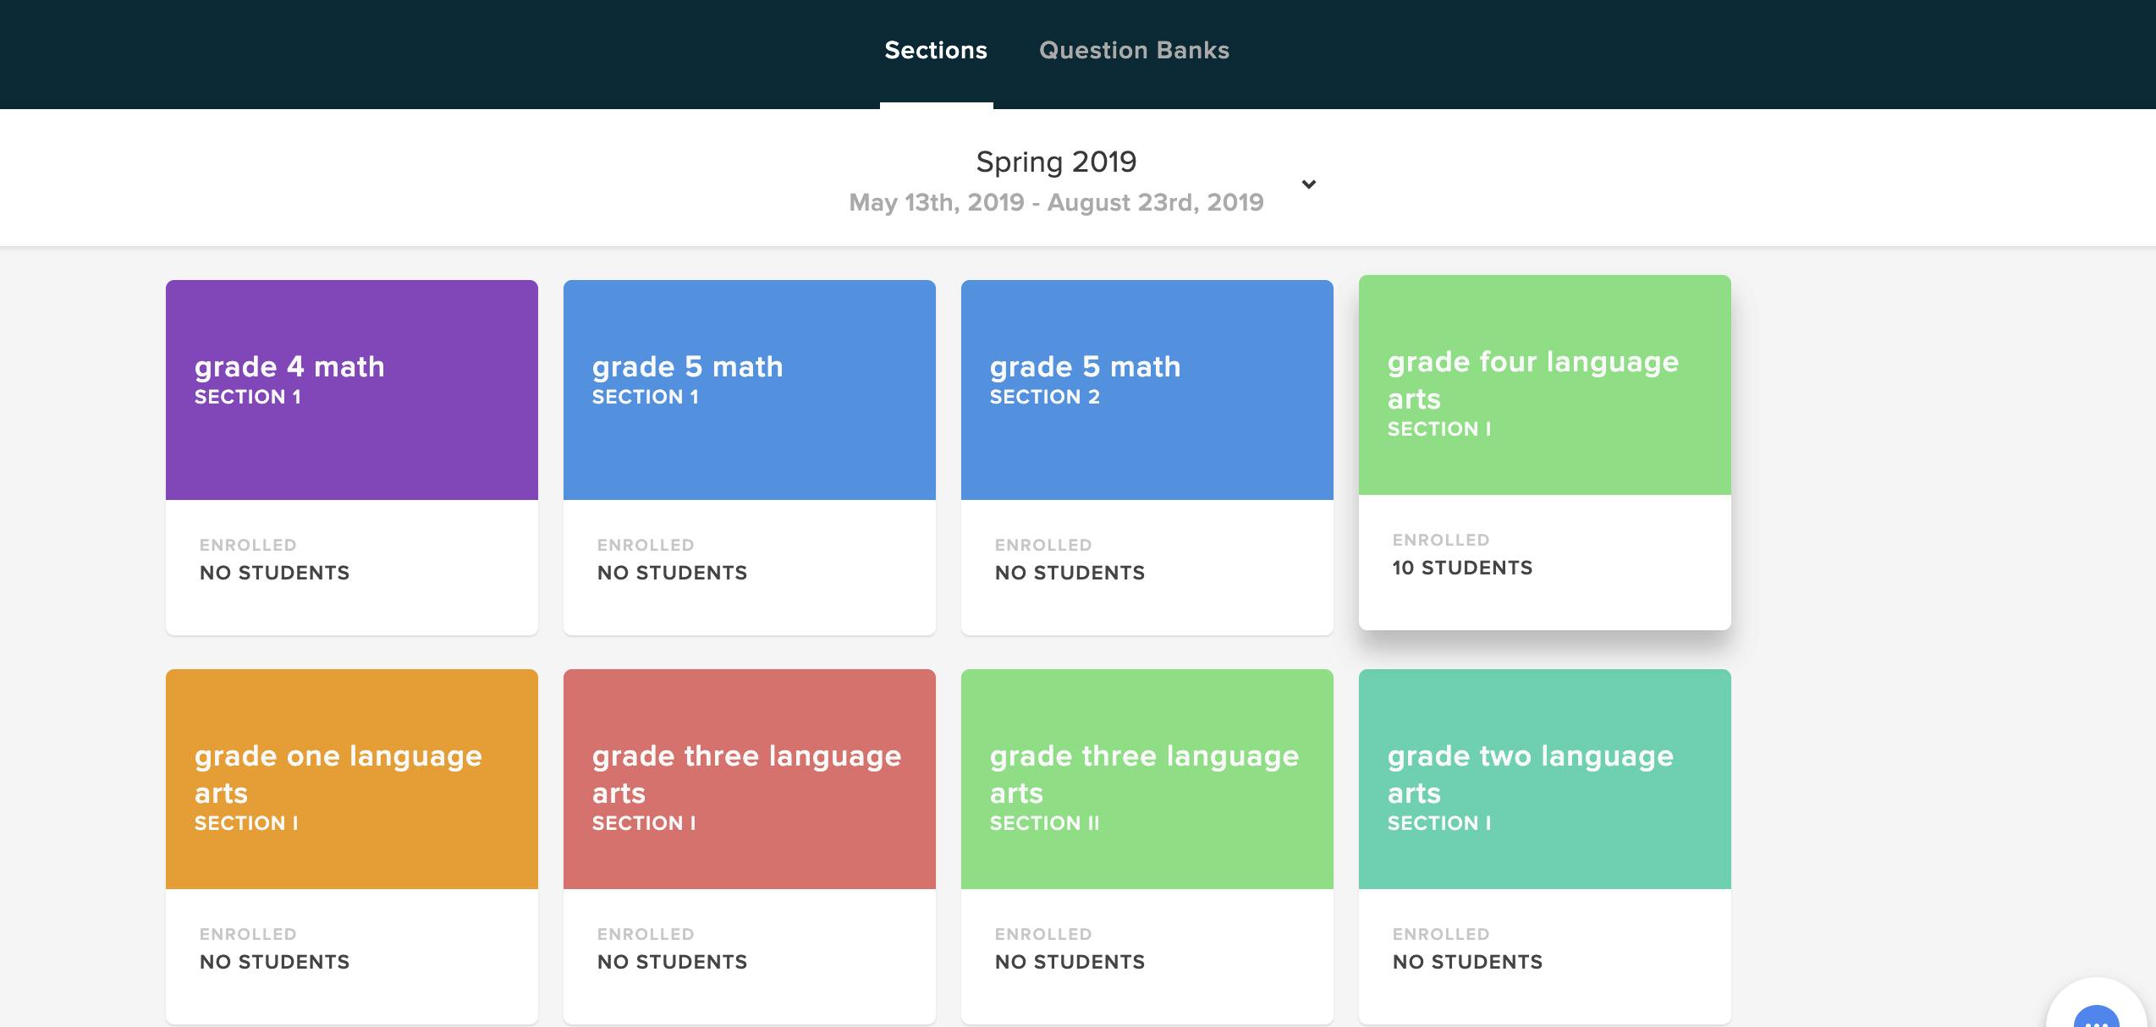
Task: Click NO STUDENTS under grade one language arts
Action: (274, 962)
